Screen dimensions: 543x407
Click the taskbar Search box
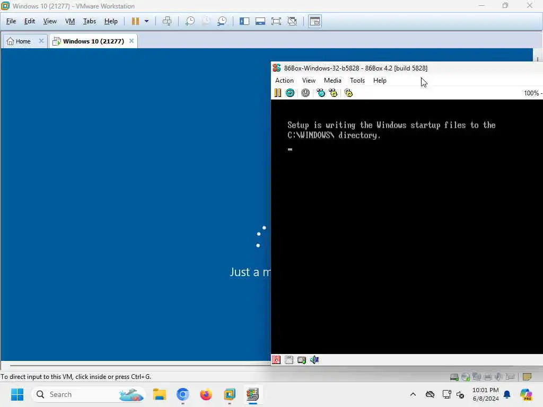tap(89, 394)
